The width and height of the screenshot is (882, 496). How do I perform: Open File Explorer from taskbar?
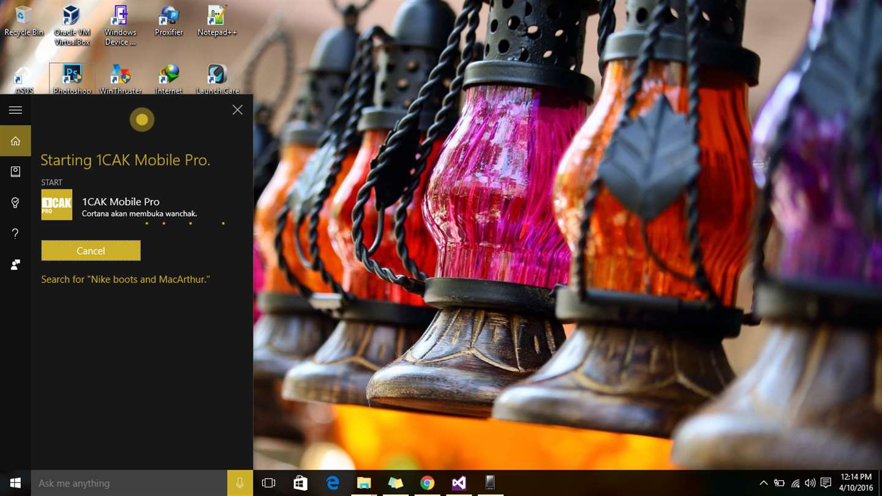tap(364, 483)
